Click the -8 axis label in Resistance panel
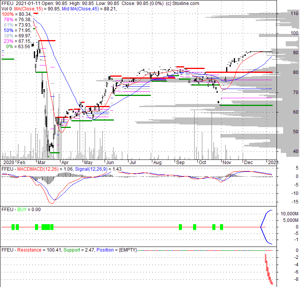 click(x=296, y=279)
